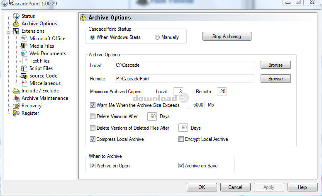Screen dimensions: 322x196
Task: Click the Text Files page icon
Action: pyautogui.click(x=24, y=61)
